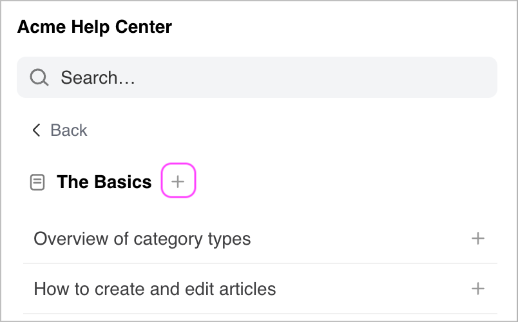Expand the How to create and edit articles entry
The width and height of the screenshot is (518, 322).
(477, 289)
